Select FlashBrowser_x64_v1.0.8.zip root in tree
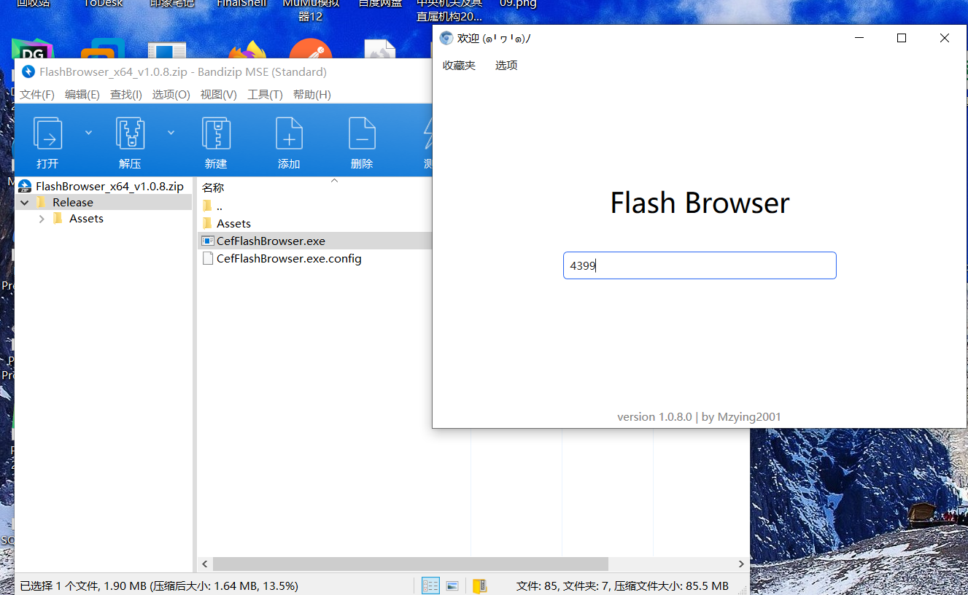 pyautogui.click(x=109, y=187)
